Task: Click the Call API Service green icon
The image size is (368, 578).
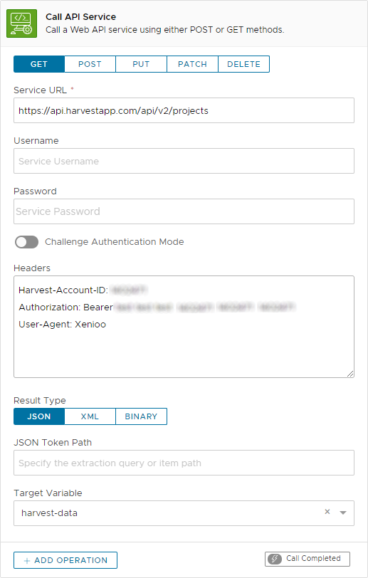Action: point(22,23)
